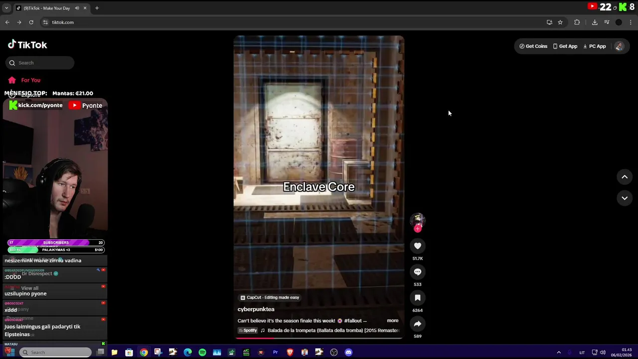Expand caption with the more link
The height and width of the screenshot is (359, 638).
393,321
